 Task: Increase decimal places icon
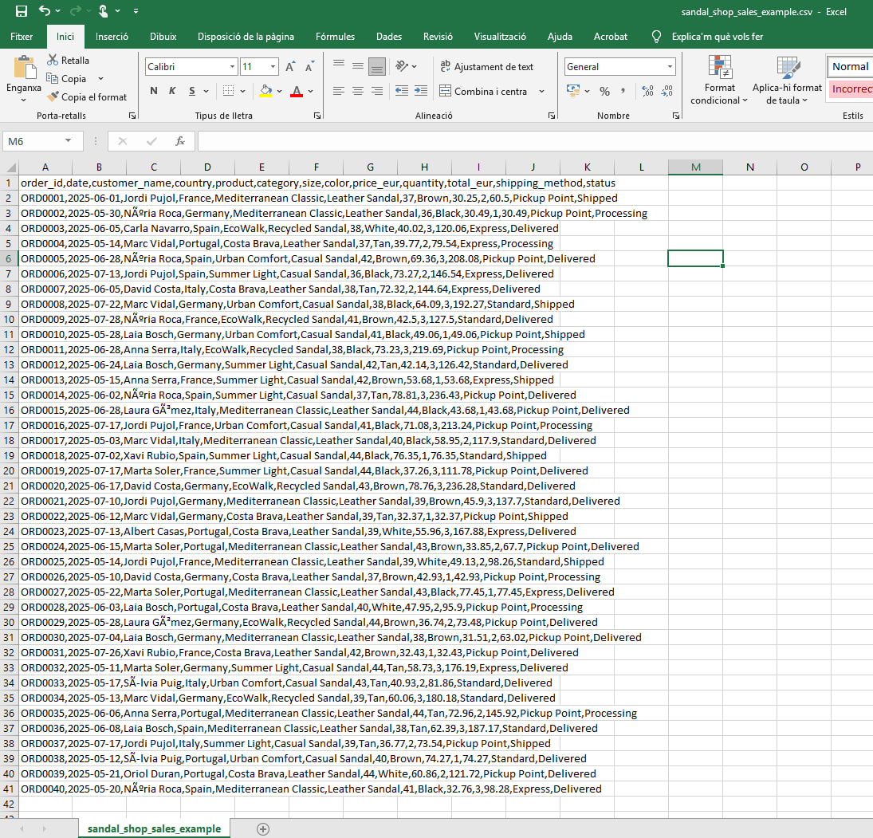(x=647, y=91)
